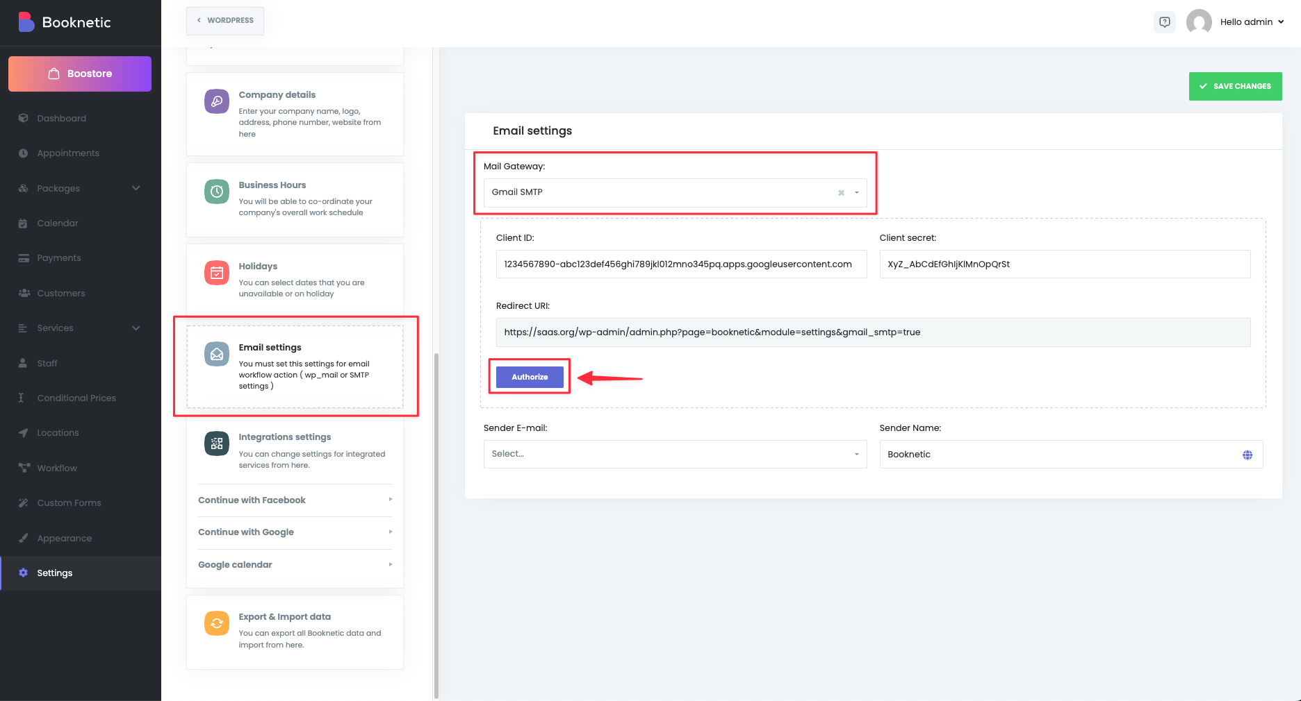Click the Holidays calendar icon

(x=216, y=273)
